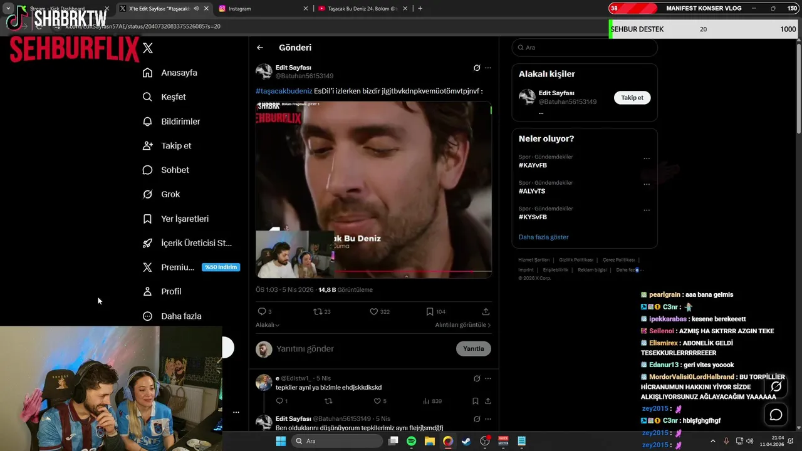This screenshot has height=451, width=802.
Task: Open the Alakalı sort dropdown
Action: point(268,325)
